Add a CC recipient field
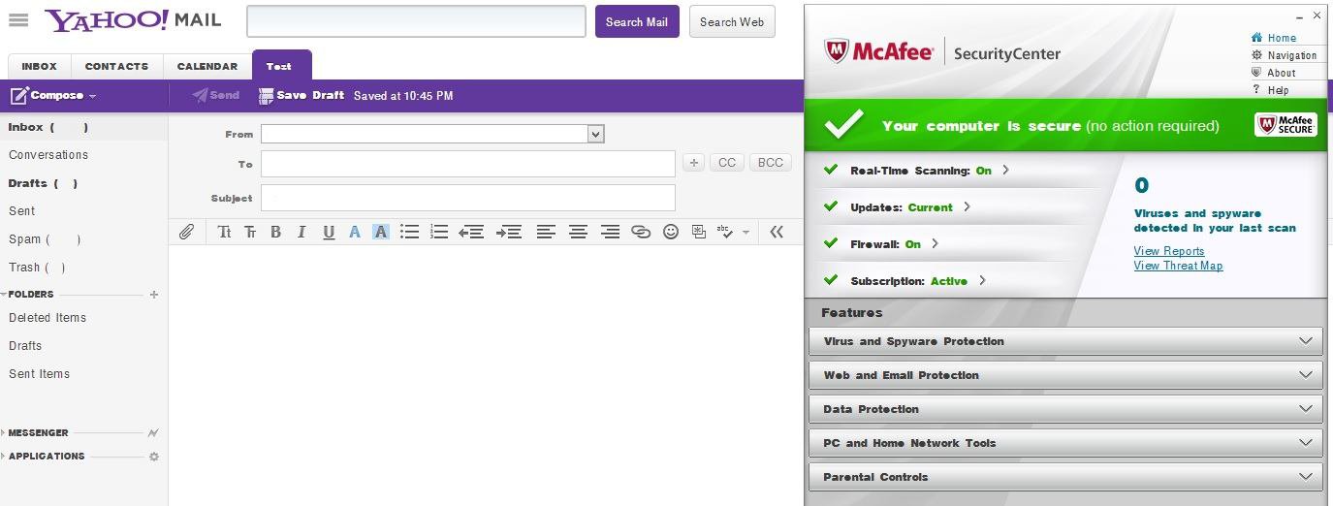Screen dimensions: 1333x506 pos(727,163)
